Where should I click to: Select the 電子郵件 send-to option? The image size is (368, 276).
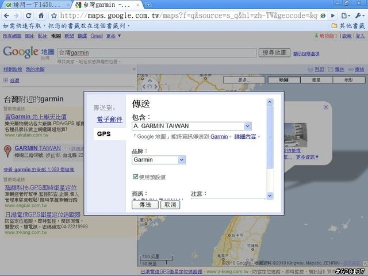point(109,119)
